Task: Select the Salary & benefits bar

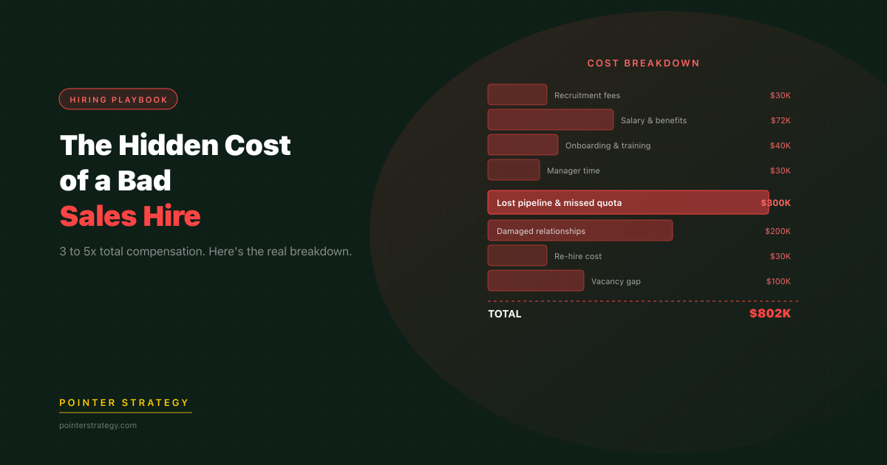Action: pyautogui.click(x=551, y=120)
